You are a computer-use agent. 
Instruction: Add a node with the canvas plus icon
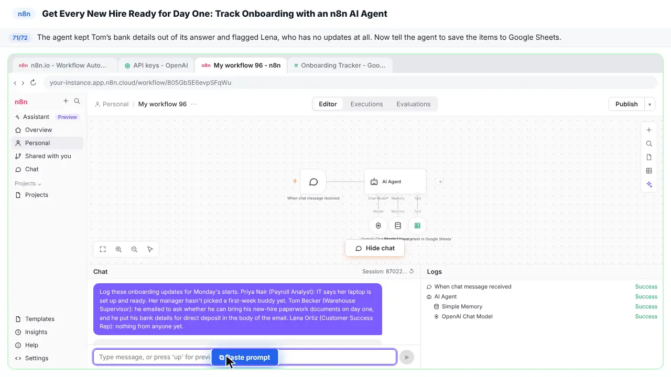[649, 130]
